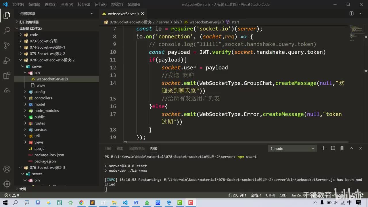
Task: Split the editor to the right
Action: point(351,14)
